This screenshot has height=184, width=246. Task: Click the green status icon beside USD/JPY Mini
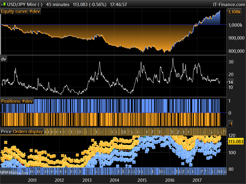click(x=4, y=4)
